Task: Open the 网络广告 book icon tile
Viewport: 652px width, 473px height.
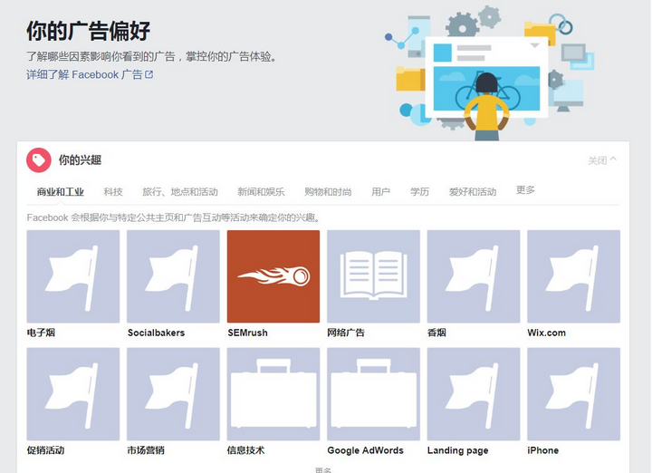Action: coord(373,276)
